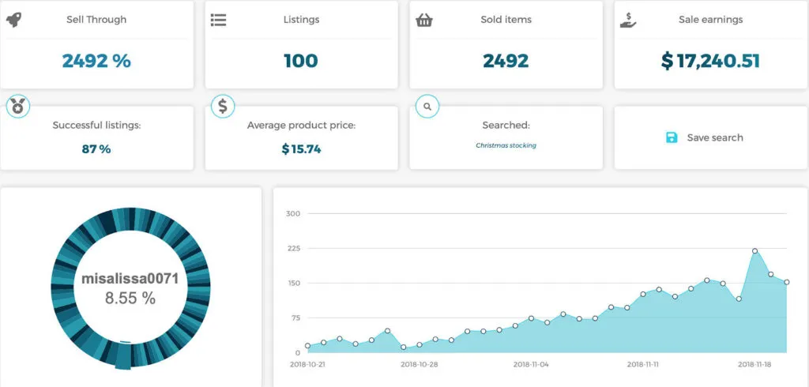809x387 pixels.
Task: Click the $17,240.51 sale earnings figure
Action: click(x=710, y=60)
